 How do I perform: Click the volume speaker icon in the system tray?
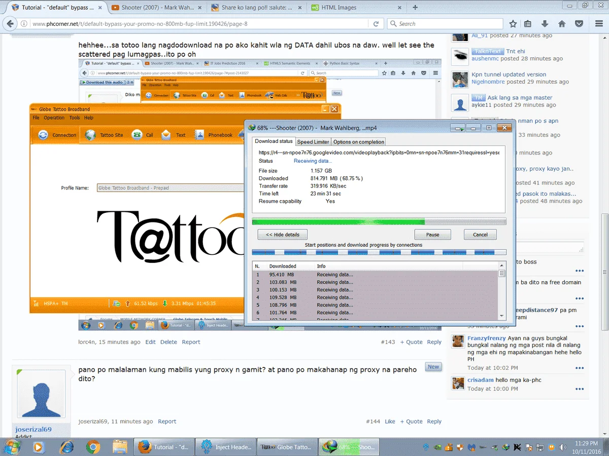(564, 447)
